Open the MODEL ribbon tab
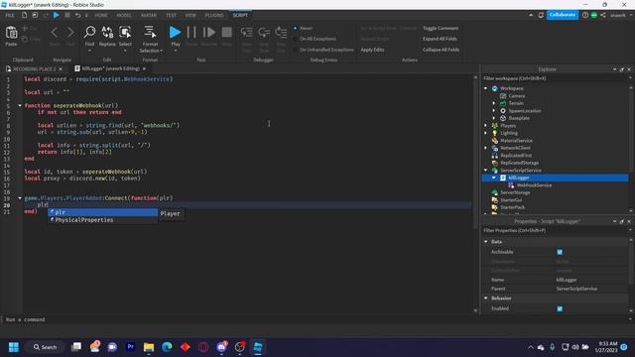 tap(124, 15)
